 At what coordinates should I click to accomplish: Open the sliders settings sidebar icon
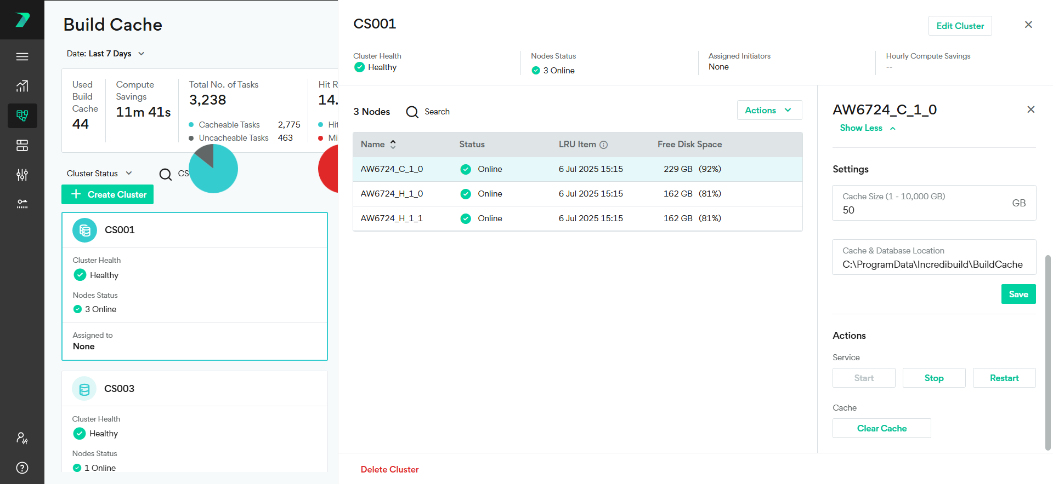(22, 175)
